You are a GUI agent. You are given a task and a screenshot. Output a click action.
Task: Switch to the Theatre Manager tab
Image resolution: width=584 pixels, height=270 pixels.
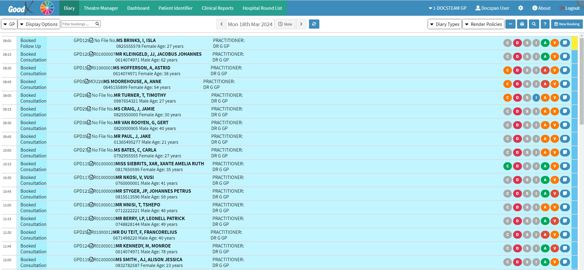tap(101, 8)
